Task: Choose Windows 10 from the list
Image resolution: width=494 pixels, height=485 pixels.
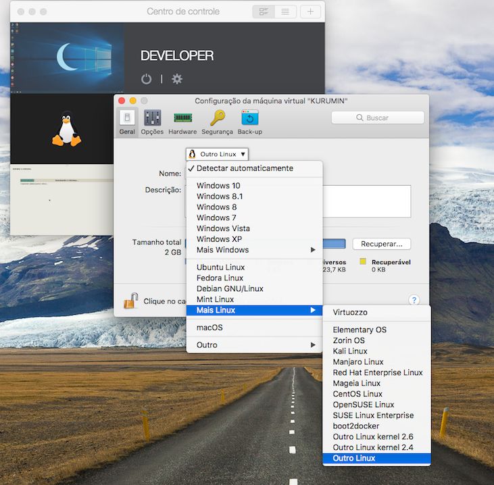Action: pyautogui.click(x=254, y=186)
